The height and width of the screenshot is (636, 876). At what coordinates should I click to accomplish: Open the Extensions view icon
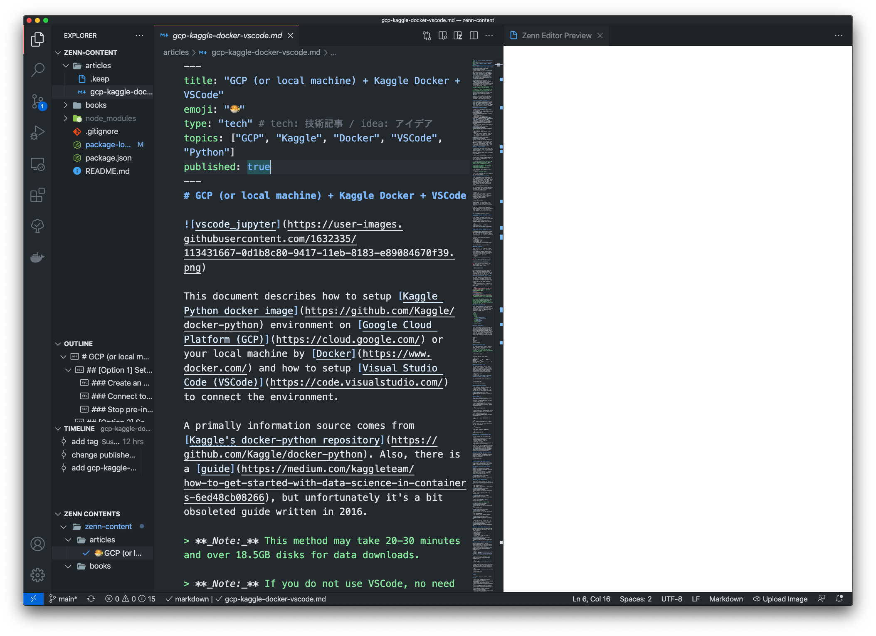[37, 196]
